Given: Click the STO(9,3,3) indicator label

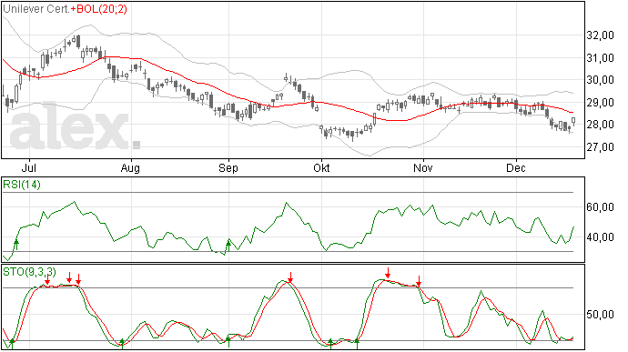Looking at the screenshot, I should pyautogui.click(x=29, y=272).
